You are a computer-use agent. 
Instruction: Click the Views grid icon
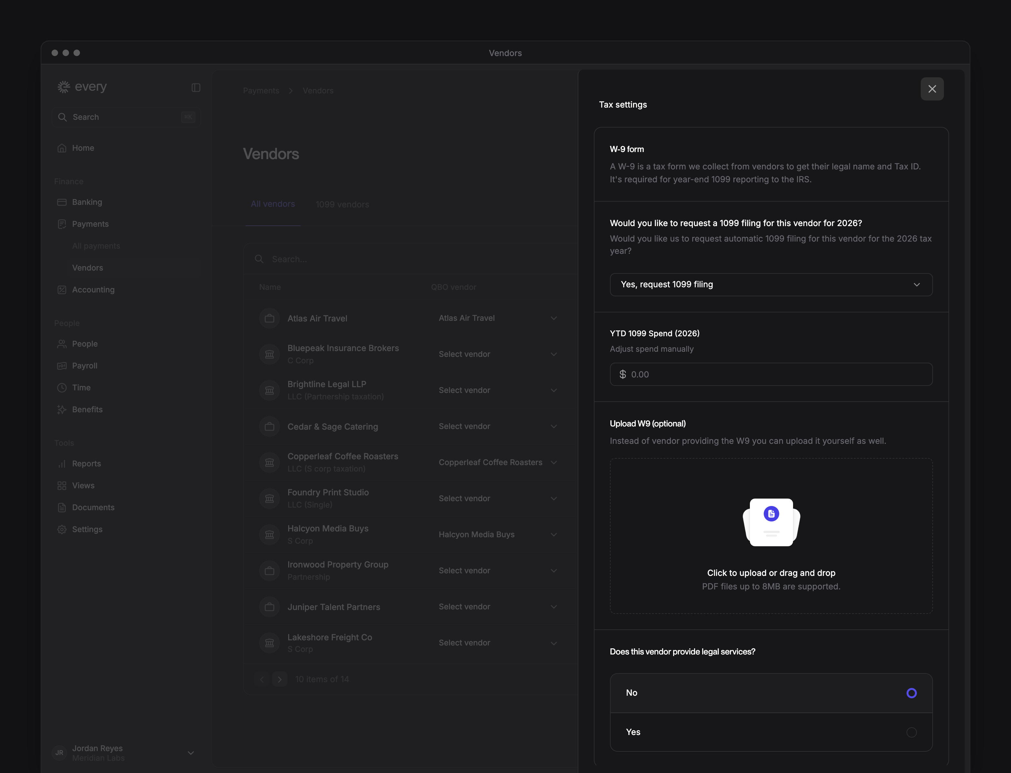coord(62,485)
